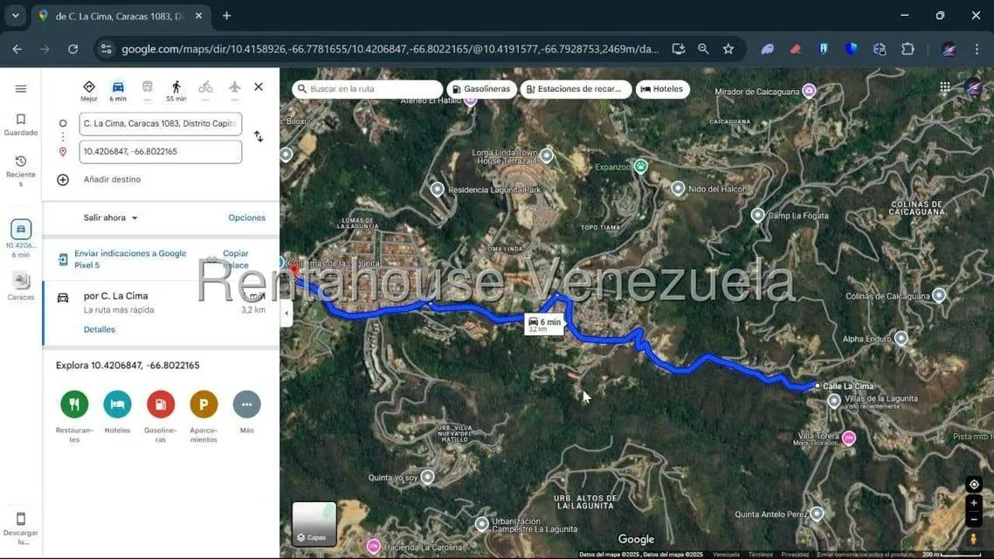Bookmark this page with star

pos(728,49)
